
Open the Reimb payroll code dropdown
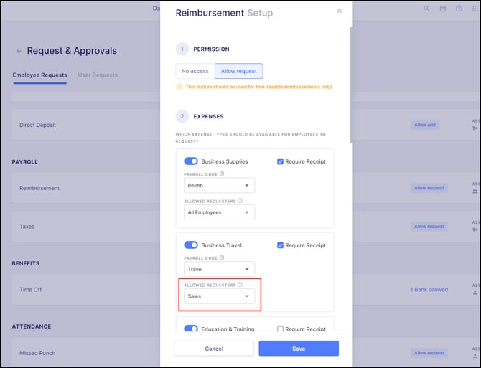click(x=220, y=185)
